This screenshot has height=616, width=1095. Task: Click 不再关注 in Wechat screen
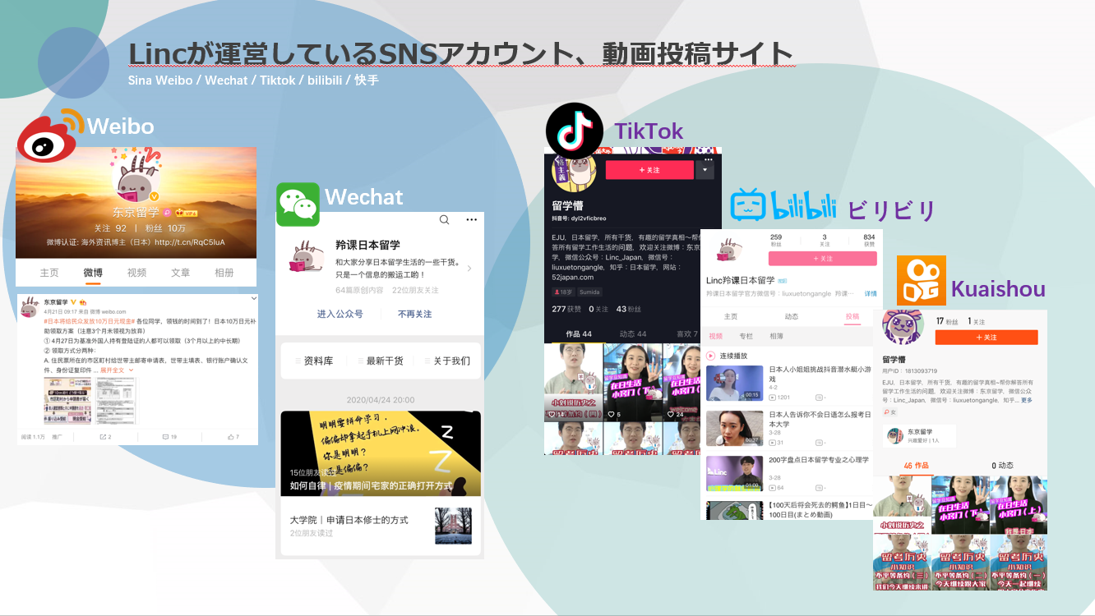tap(415, 314)
